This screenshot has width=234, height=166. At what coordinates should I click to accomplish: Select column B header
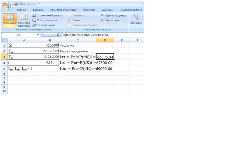[x=50, y=40]
